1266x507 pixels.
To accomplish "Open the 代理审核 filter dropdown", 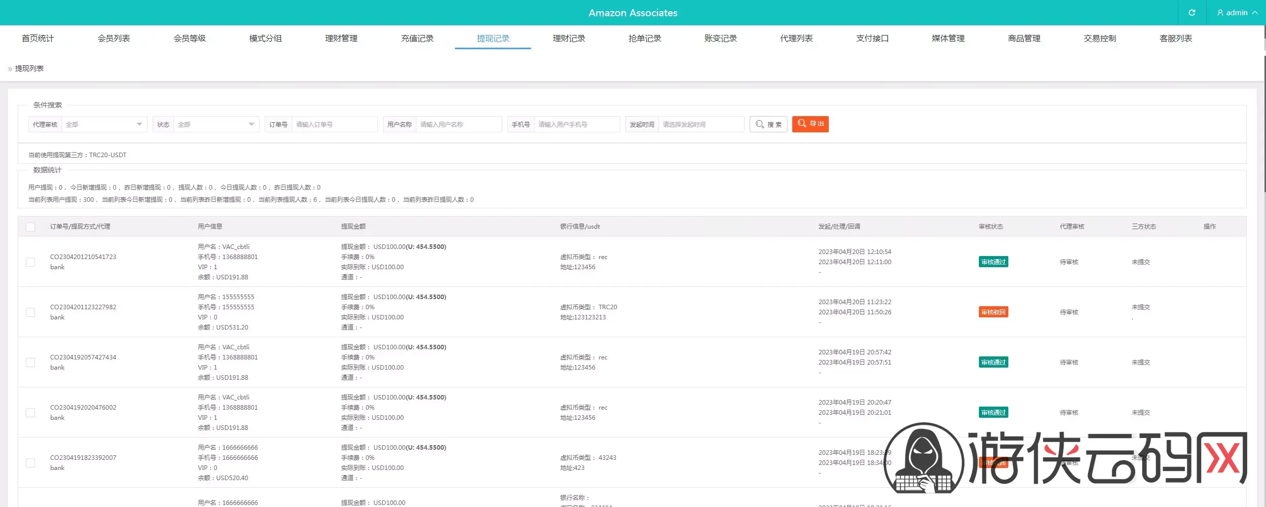I will coord(104,124).
